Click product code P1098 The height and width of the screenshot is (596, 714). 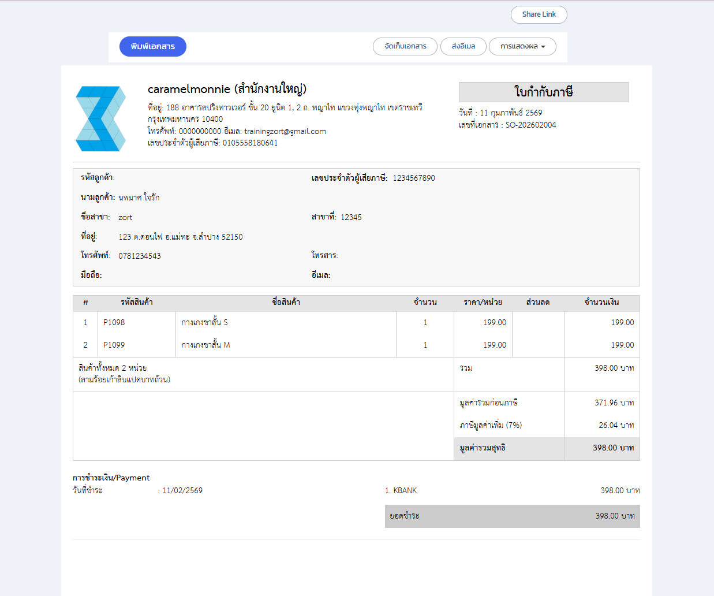tap(114, 322)
